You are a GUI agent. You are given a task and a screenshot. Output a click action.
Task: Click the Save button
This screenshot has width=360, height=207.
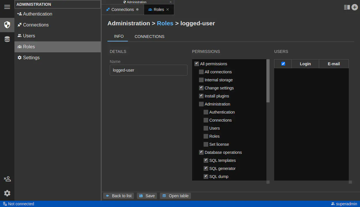[x=147, y=196]
